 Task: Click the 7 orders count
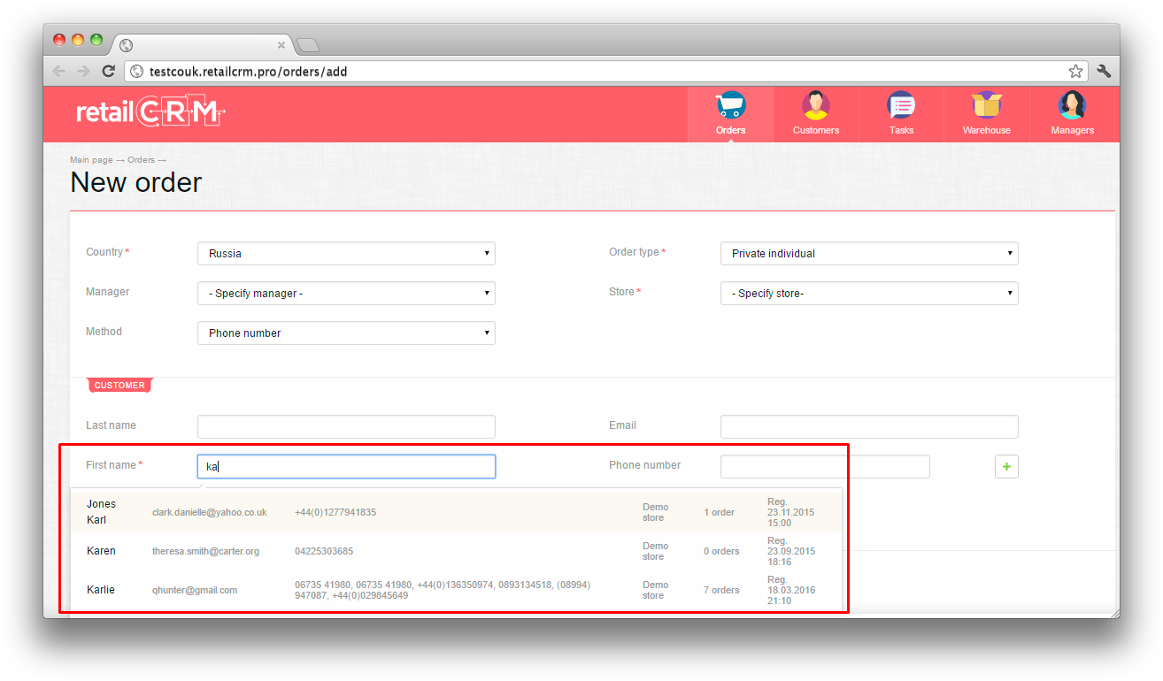click(721, 590)
